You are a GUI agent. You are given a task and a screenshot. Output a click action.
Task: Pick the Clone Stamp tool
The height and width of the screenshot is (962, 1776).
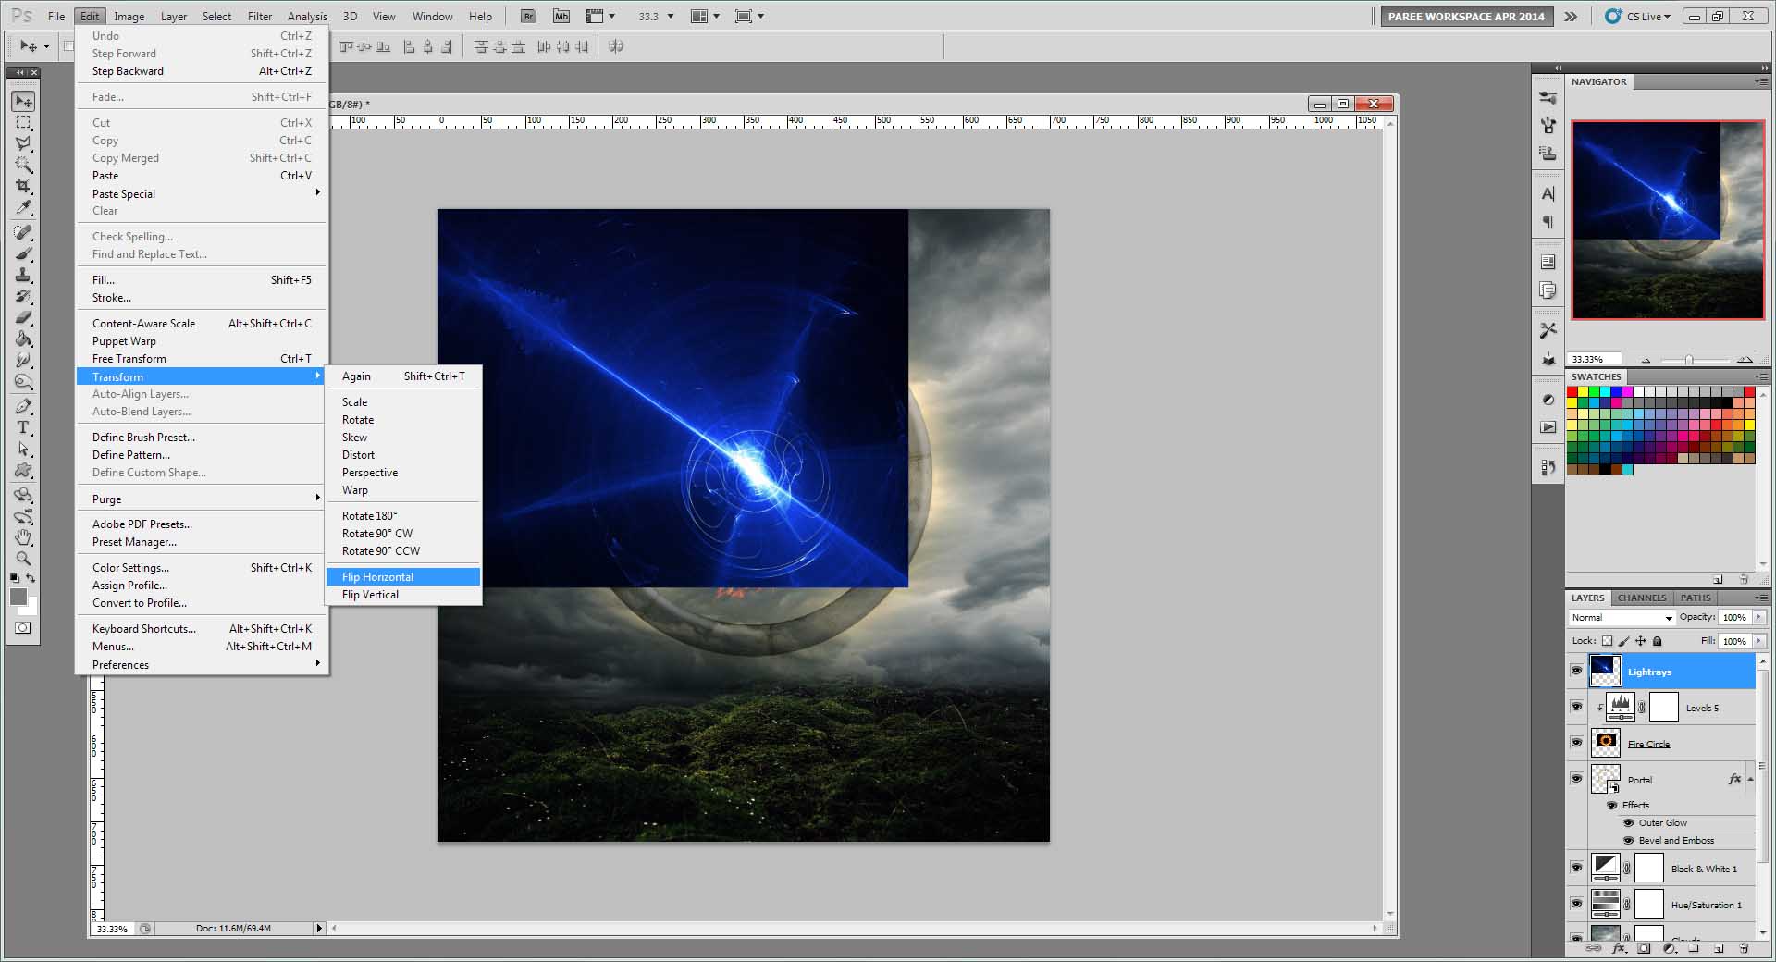coord(23,276)
